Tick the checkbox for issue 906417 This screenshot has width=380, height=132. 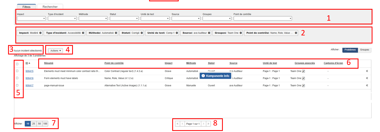pos(17,85)
